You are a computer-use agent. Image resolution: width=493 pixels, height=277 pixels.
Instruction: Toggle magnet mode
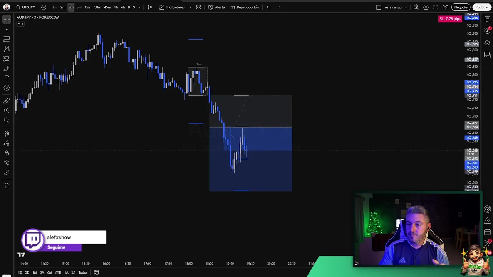(7, 133)
